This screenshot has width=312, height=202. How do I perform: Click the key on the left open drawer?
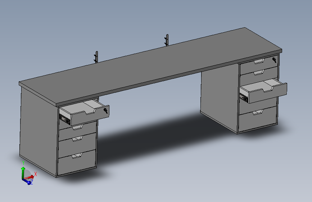[106, 111]
